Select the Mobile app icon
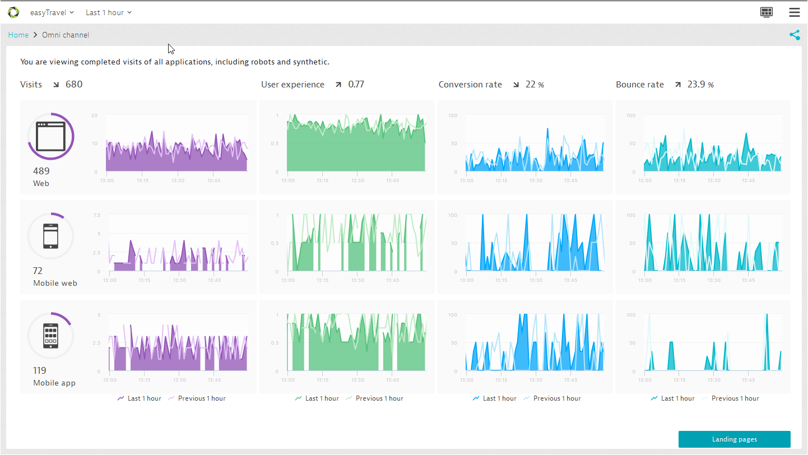The height and width of the screenshot is (455, 808). click(x=51, y=336)
